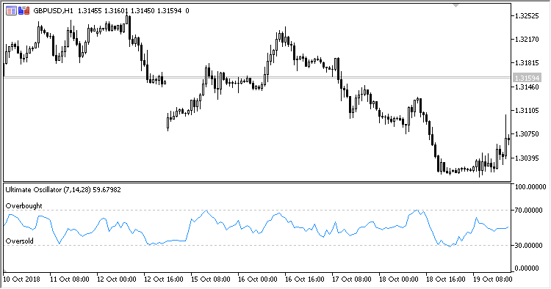Click the 18 Oct 00:00 time label

[399, 279]
